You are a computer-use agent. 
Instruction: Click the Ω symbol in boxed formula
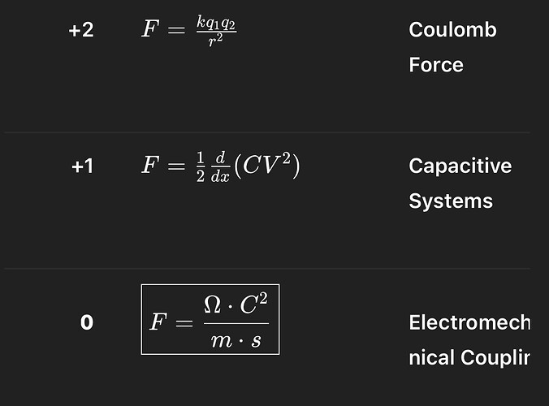pyautogui.click(x=213, y=304)
